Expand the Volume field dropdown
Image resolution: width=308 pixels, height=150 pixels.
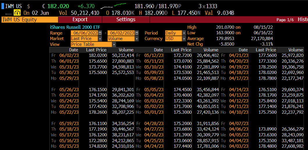pos(136,39)
